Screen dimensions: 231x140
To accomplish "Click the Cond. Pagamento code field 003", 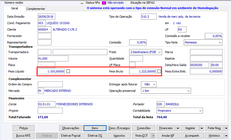I will point(41,23).
